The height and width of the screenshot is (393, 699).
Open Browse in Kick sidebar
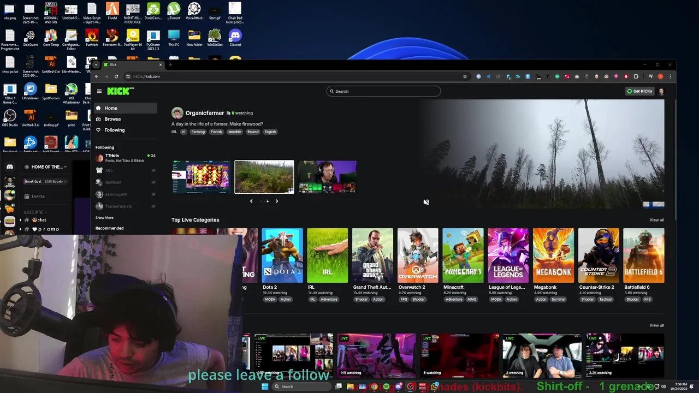[x=126, y=119]
